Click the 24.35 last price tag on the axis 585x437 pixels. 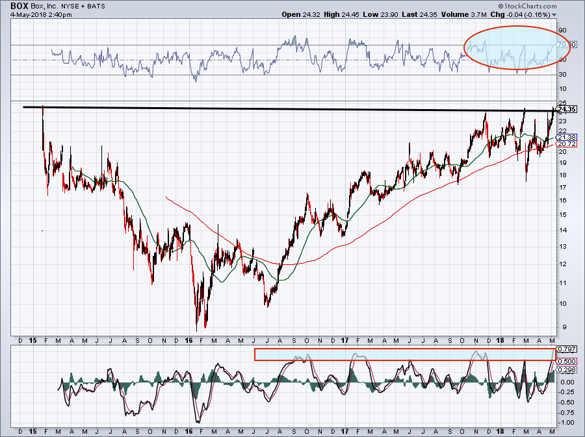(567, 109)
